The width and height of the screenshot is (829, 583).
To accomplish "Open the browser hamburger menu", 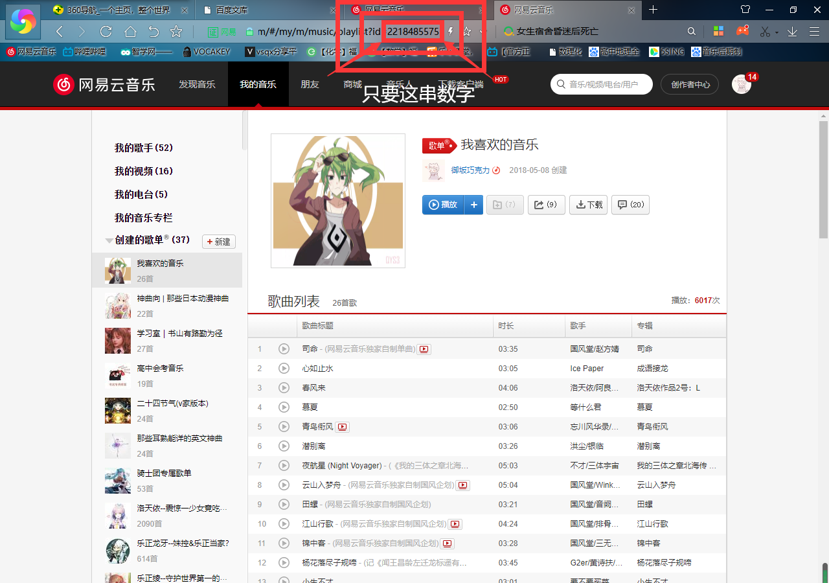I will click(x=814, y=31).
